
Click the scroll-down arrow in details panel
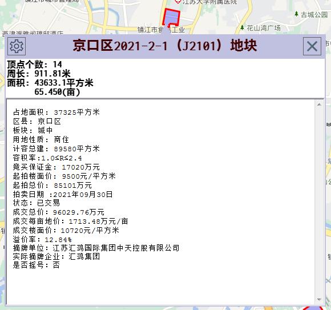319,300
